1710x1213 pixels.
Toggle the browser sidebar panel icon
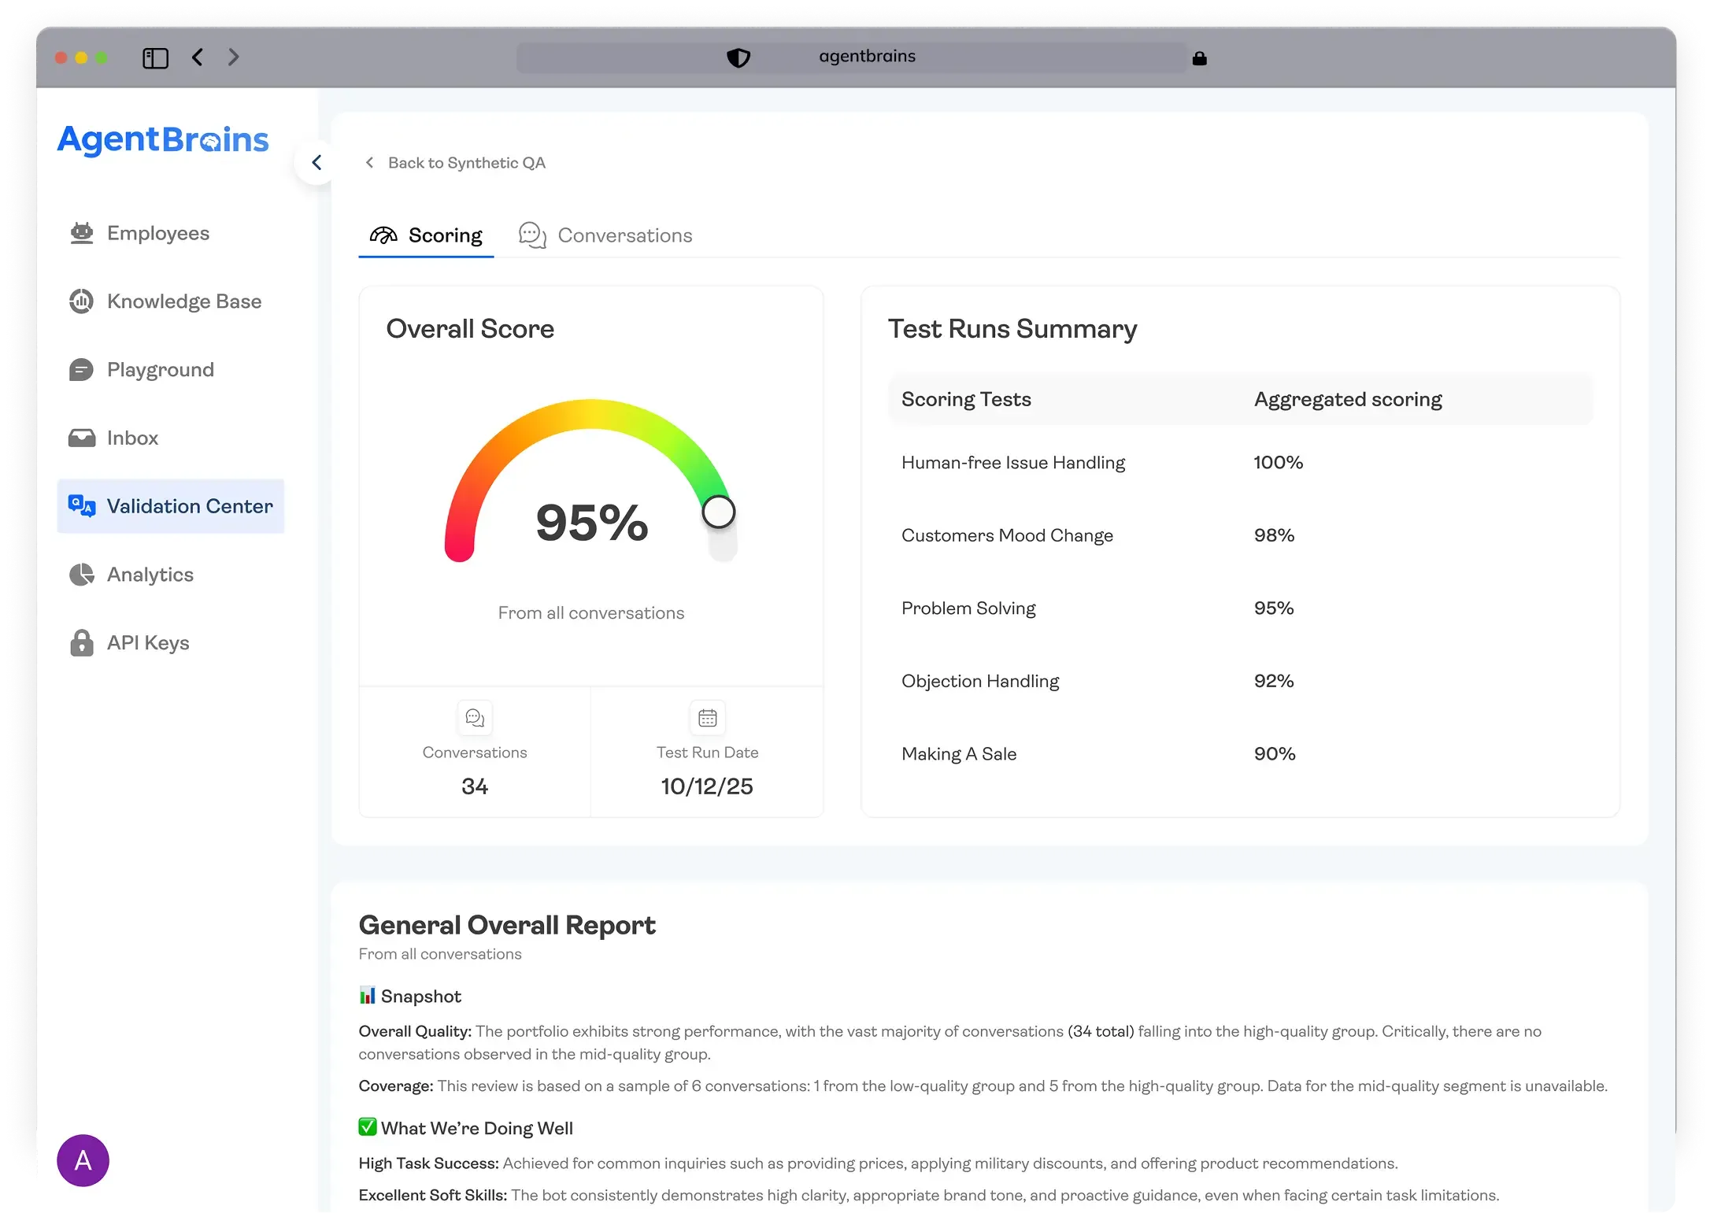[x=155, y=57]
